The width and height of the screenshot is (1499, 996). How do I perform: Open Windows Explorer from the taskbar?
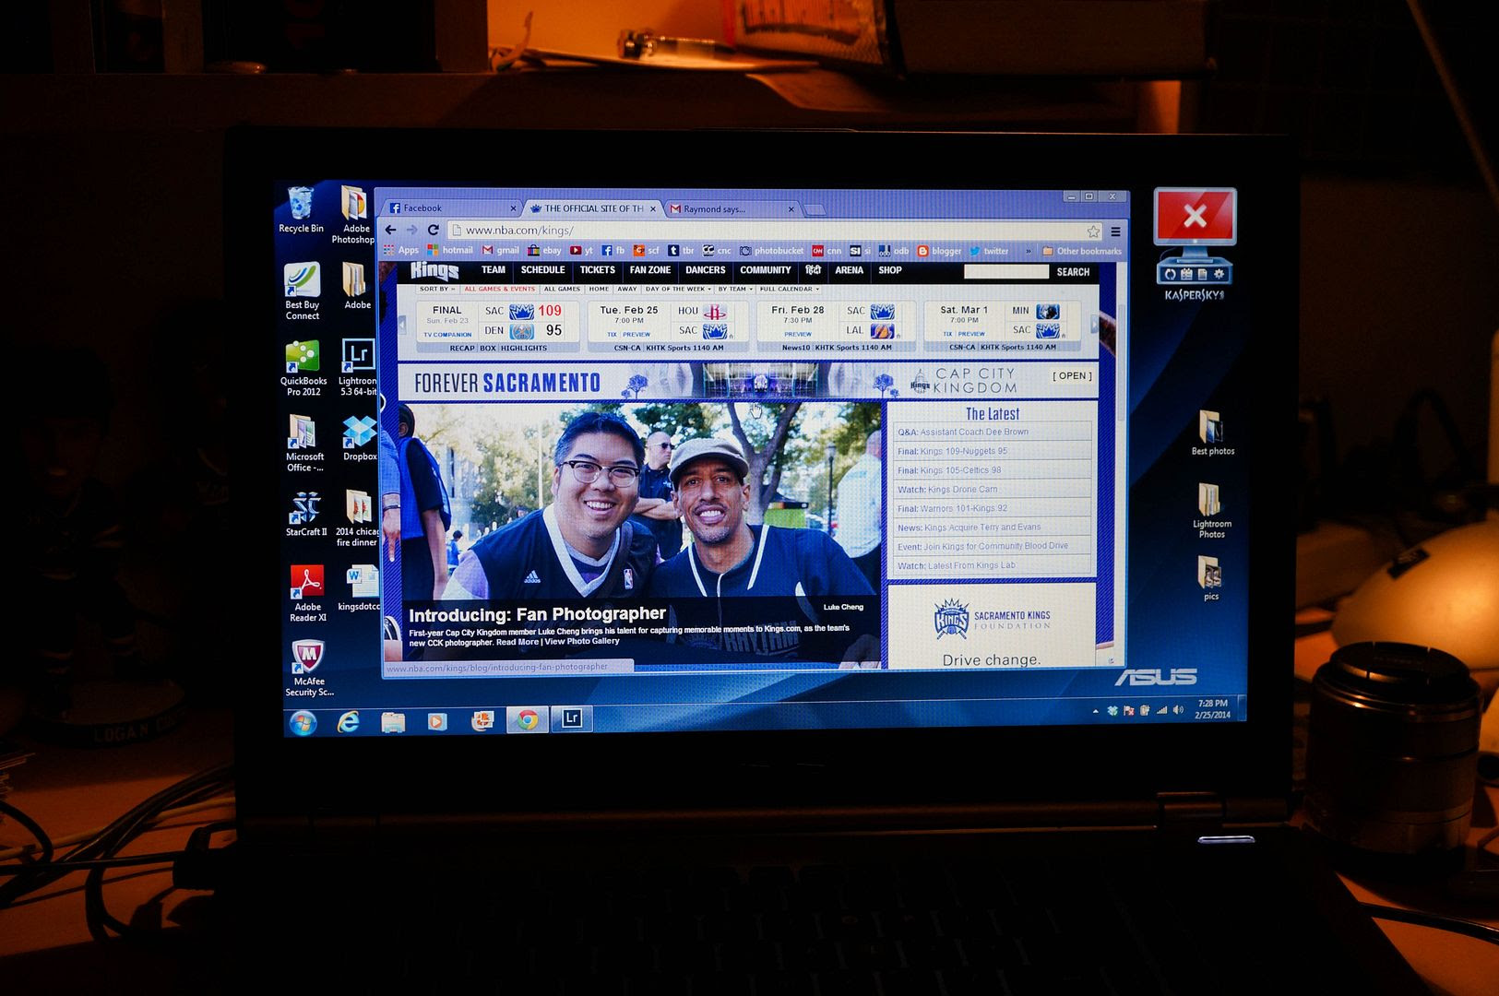393,722
